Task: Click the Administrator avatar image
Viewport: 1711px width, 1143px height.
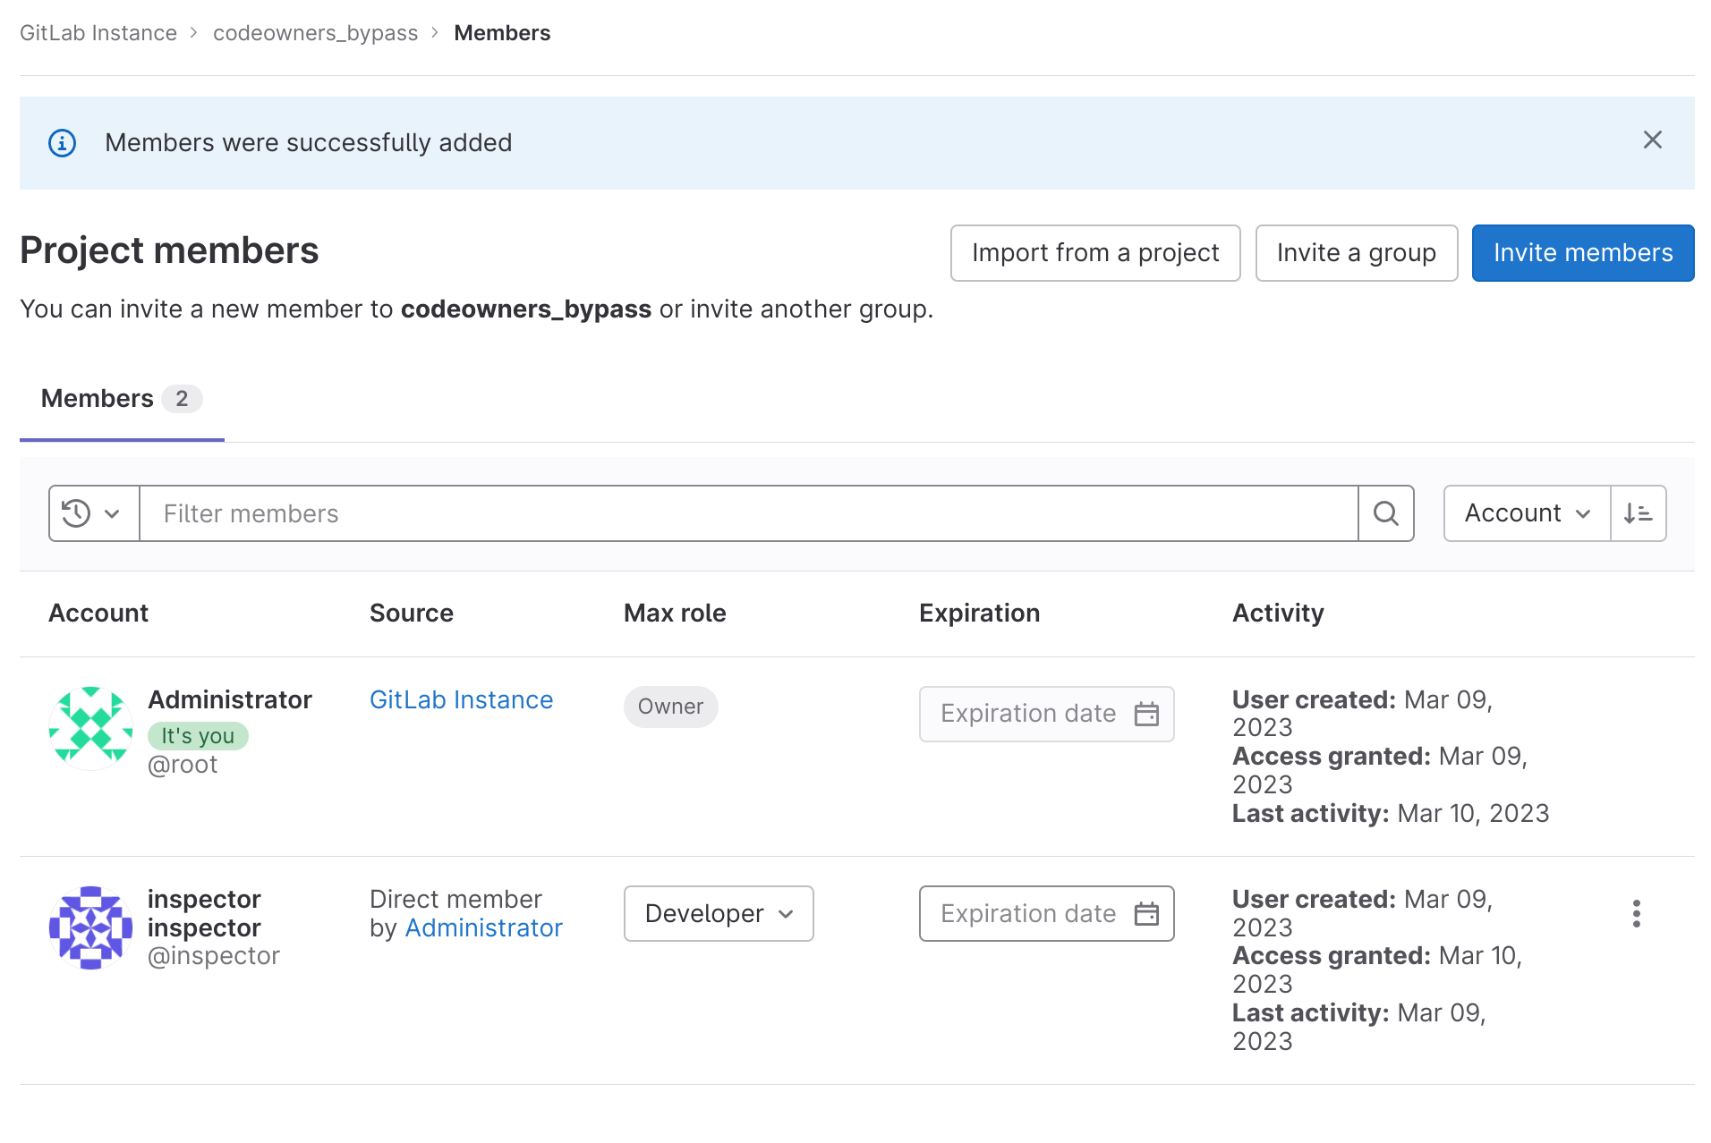Action: click(x=90, y=728)
